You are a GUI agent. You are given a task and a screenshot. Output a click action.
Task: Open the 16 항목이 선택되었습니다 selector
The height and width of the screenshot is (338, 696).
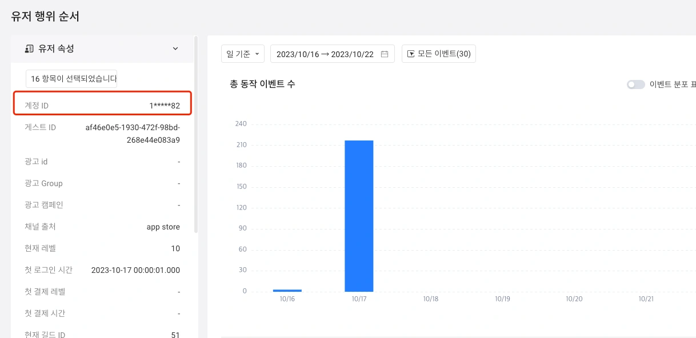coord(71,79)
